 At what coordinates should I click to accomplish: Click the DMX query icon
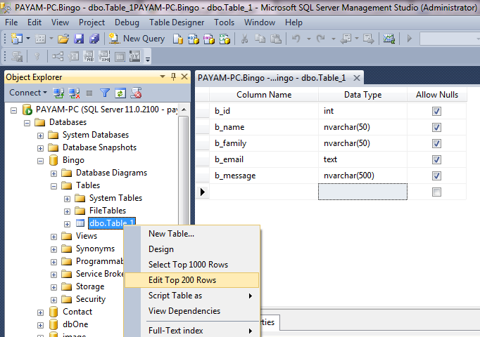209,39
